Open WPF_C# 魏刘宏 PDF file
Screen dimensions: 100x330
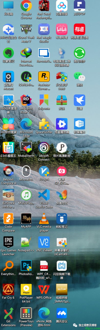pos(44,266)
